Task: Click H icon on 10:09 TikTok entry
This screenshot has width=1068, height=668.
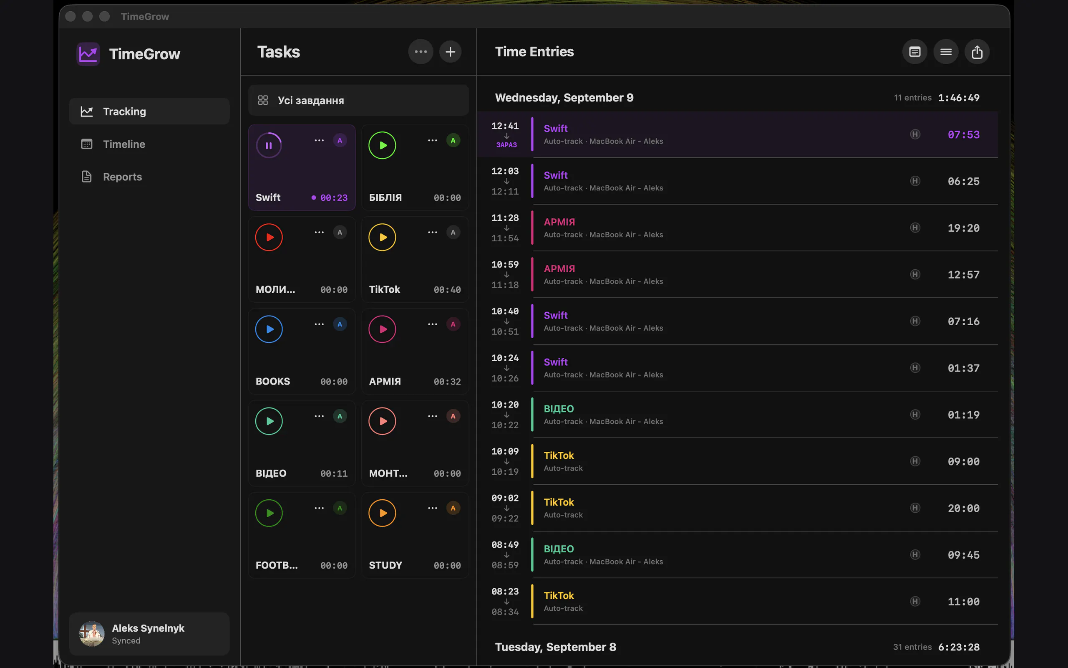Action: point(915,461)
